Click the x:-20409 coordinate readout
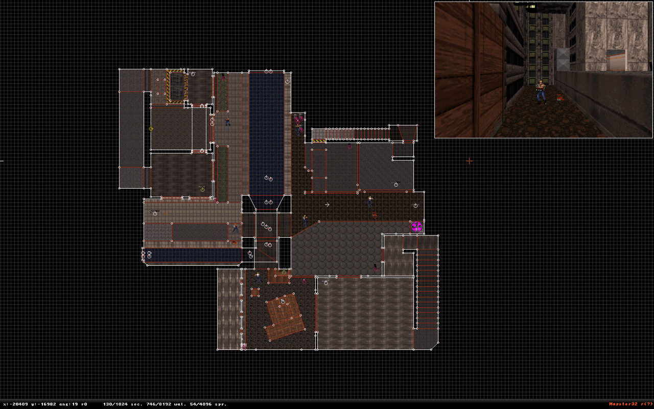Viewport: 654px width, 409px height. [x=16, y=404]
